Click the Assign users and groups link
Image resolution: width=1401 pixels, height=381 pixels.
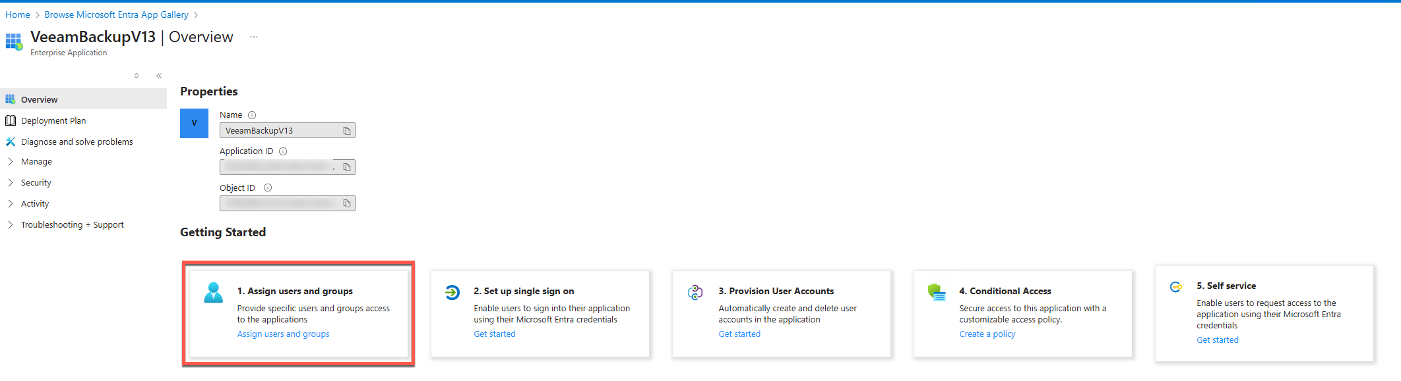point(283,334)
